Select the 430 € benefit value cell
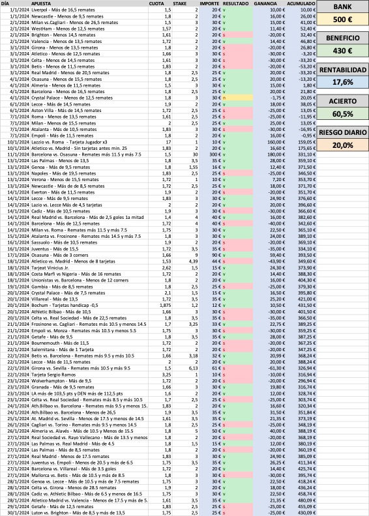Viewport: 369px width, 516px height. pos(342,51)
